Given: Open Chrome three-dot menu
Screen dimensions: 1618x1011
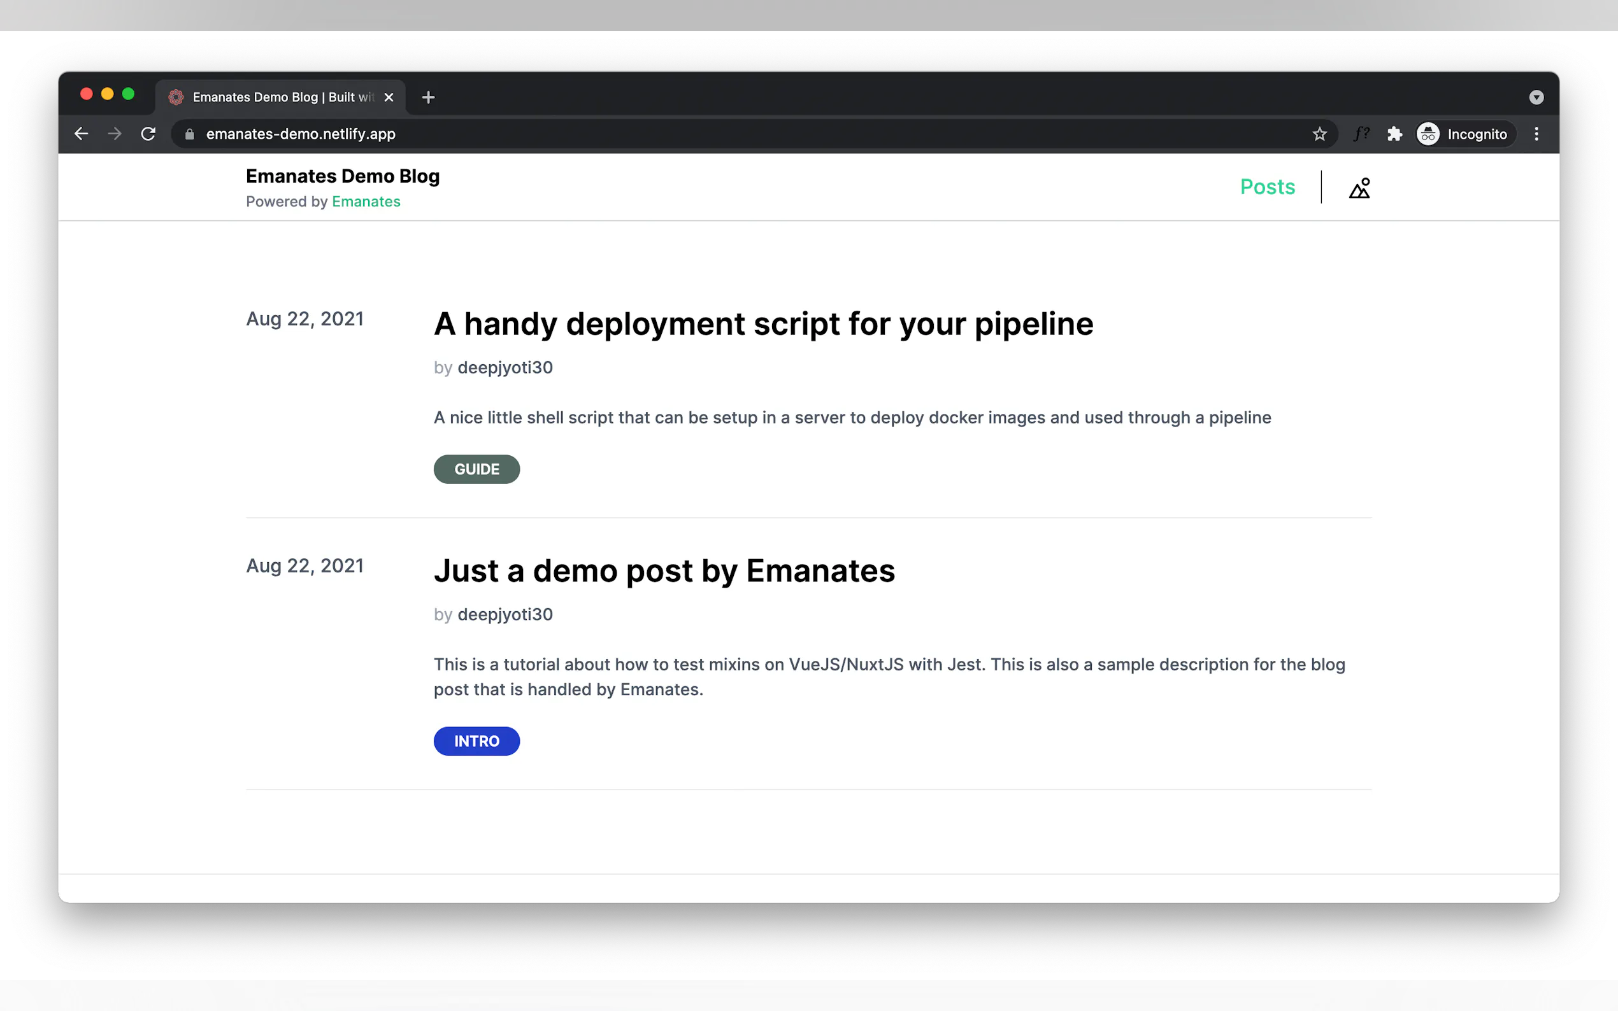Looking at the screenshot, I should click(x=1536, y=134).
